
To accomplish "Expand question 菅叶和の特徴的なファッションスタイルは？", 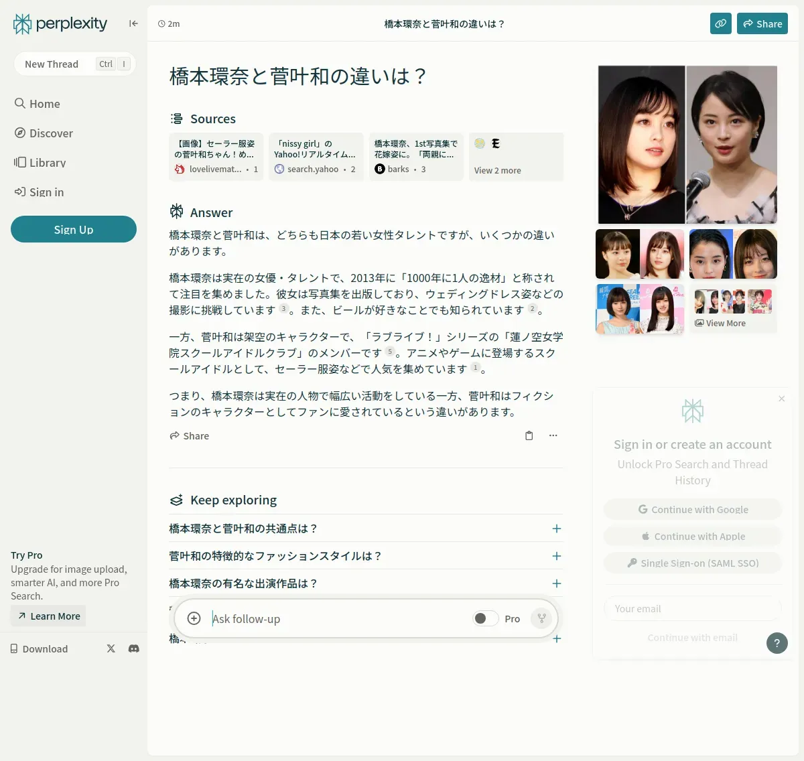I will (366, 556).
